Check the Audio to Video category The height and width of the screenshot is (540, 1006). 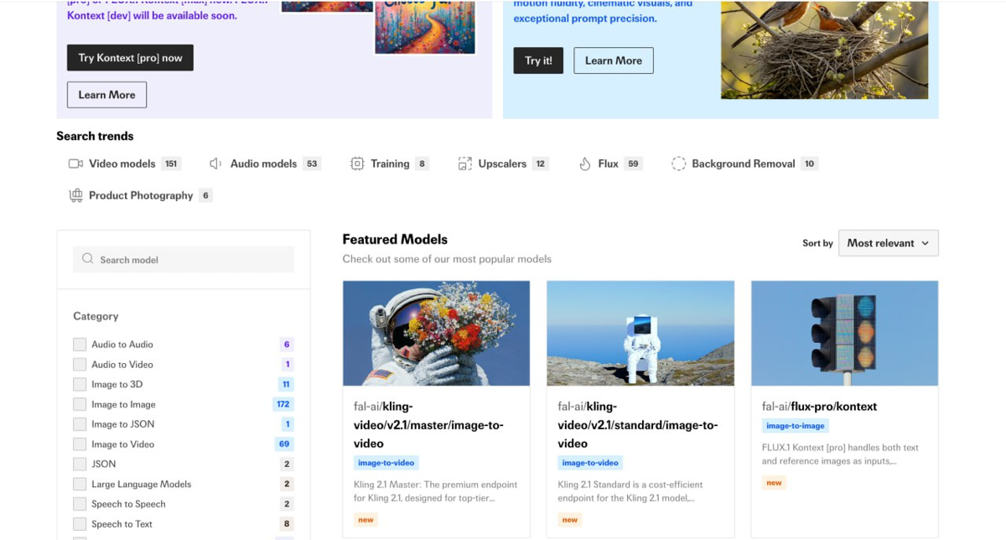pyautogui.click(x=80, y=364)
